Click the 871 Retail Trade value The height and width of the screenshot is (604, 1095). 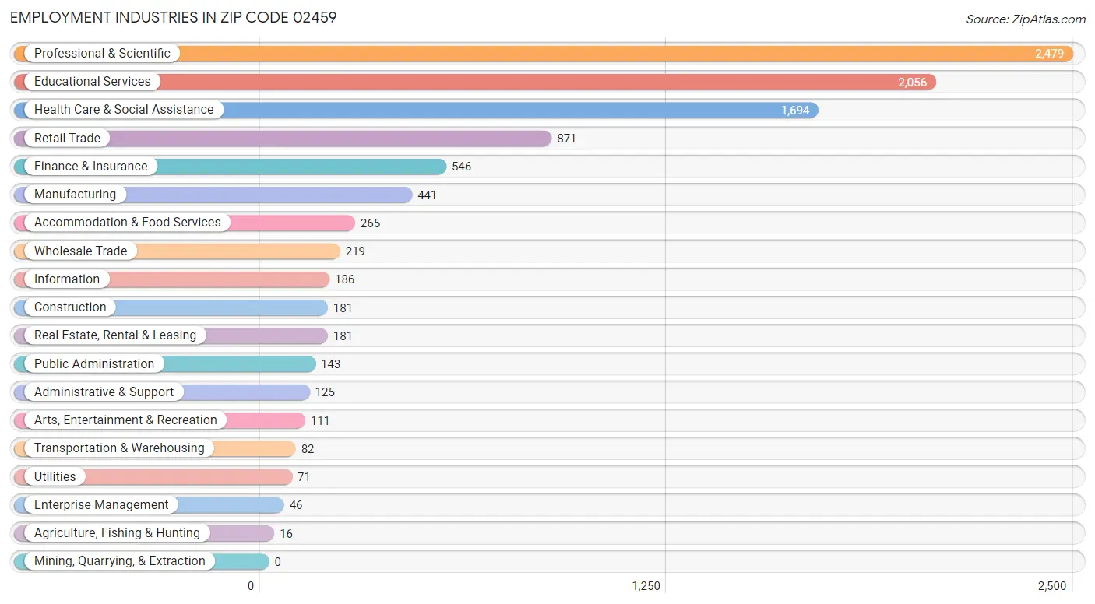click(566, 139)
